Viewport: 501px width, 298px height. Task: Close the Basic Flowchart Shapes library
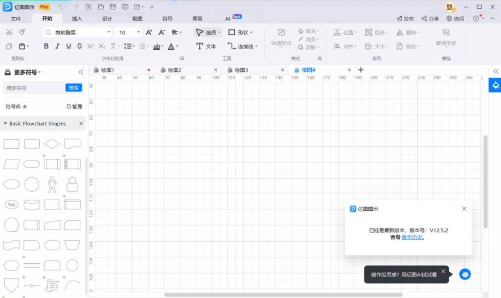tap(81, 123)
